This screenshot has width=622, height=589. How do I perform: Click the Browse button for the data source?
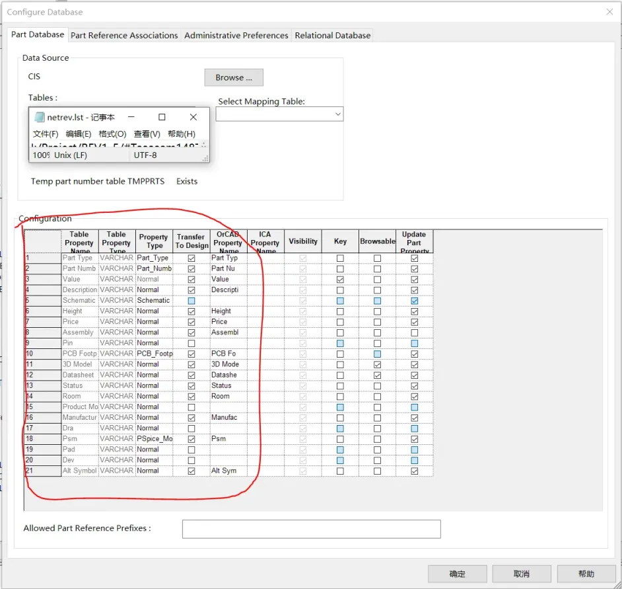click(233, 77)
